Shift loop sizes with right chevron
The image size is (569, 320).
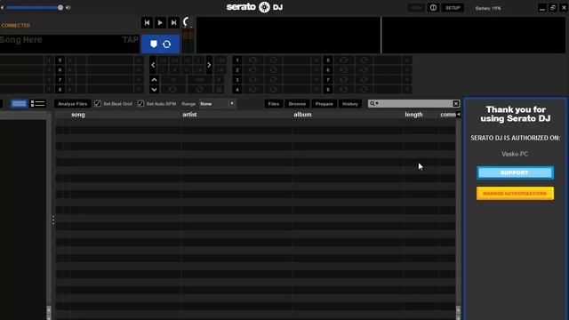[209, 65]
